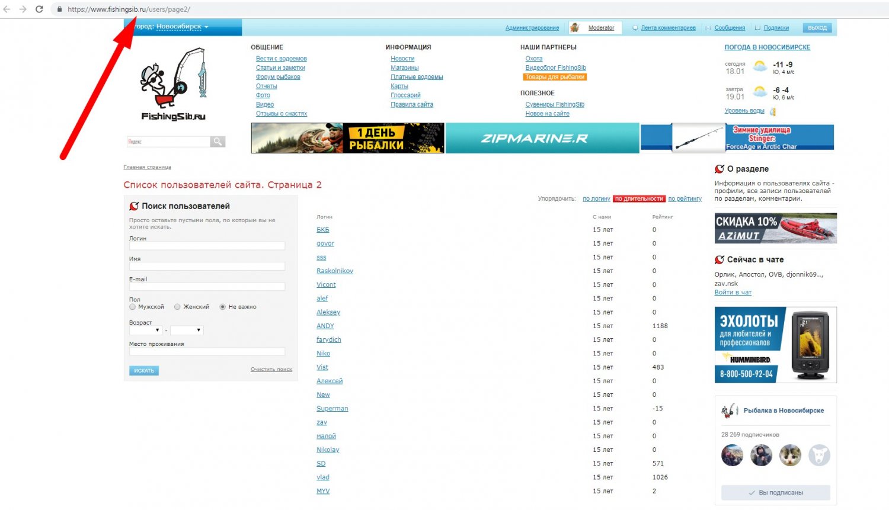The height and width of the screenshot is (510, 889).
Task: Click into the E-mail search field
Action: click(207, 287)
